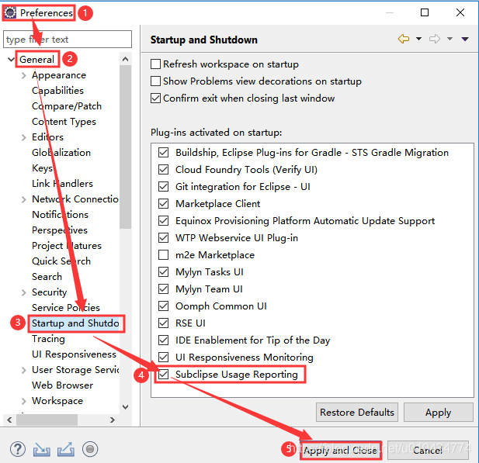Uncheck Mylyn Tasks UI checkbox
Image resolution: width=479 pixels, height=463 pixels.
point(164,272)
